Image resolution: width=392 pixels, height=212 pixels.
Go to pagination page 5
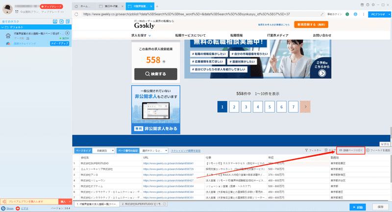(x=269, y=107)
